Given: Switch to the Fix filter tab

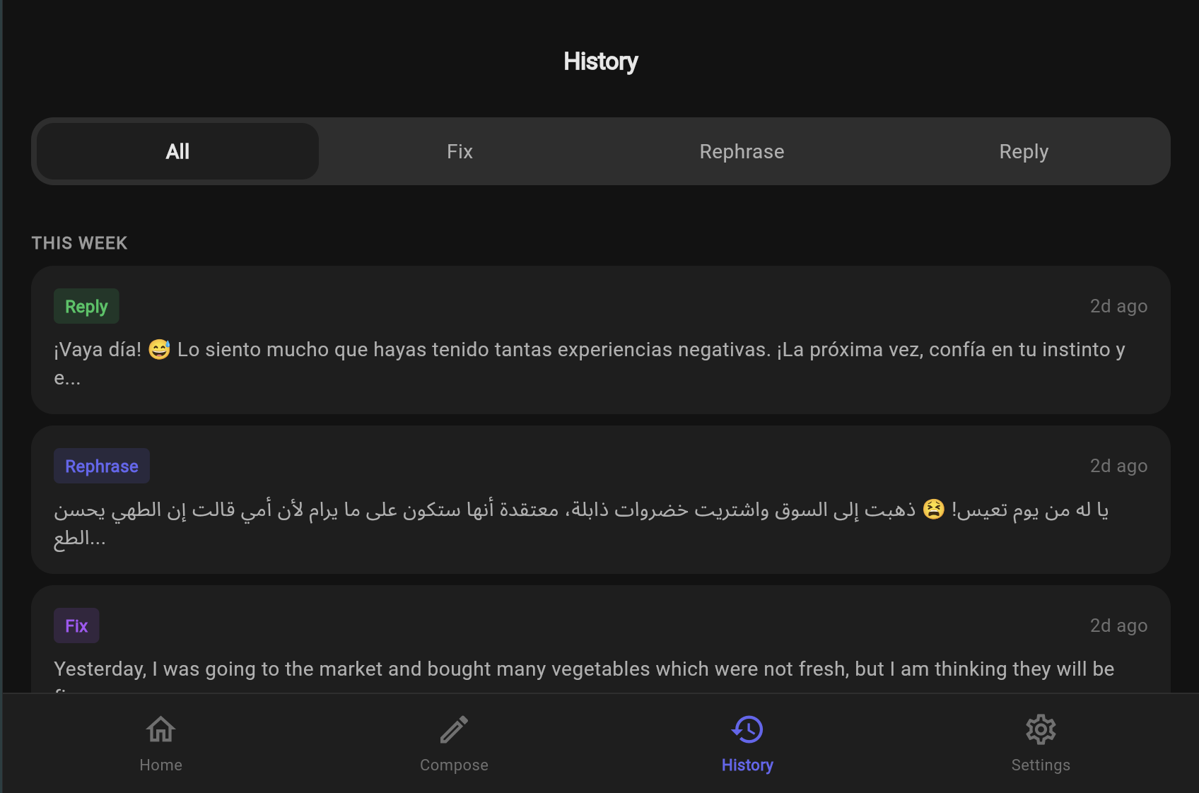Looking at the screenshot, I should pyautogui.click(x=460, y=151).
